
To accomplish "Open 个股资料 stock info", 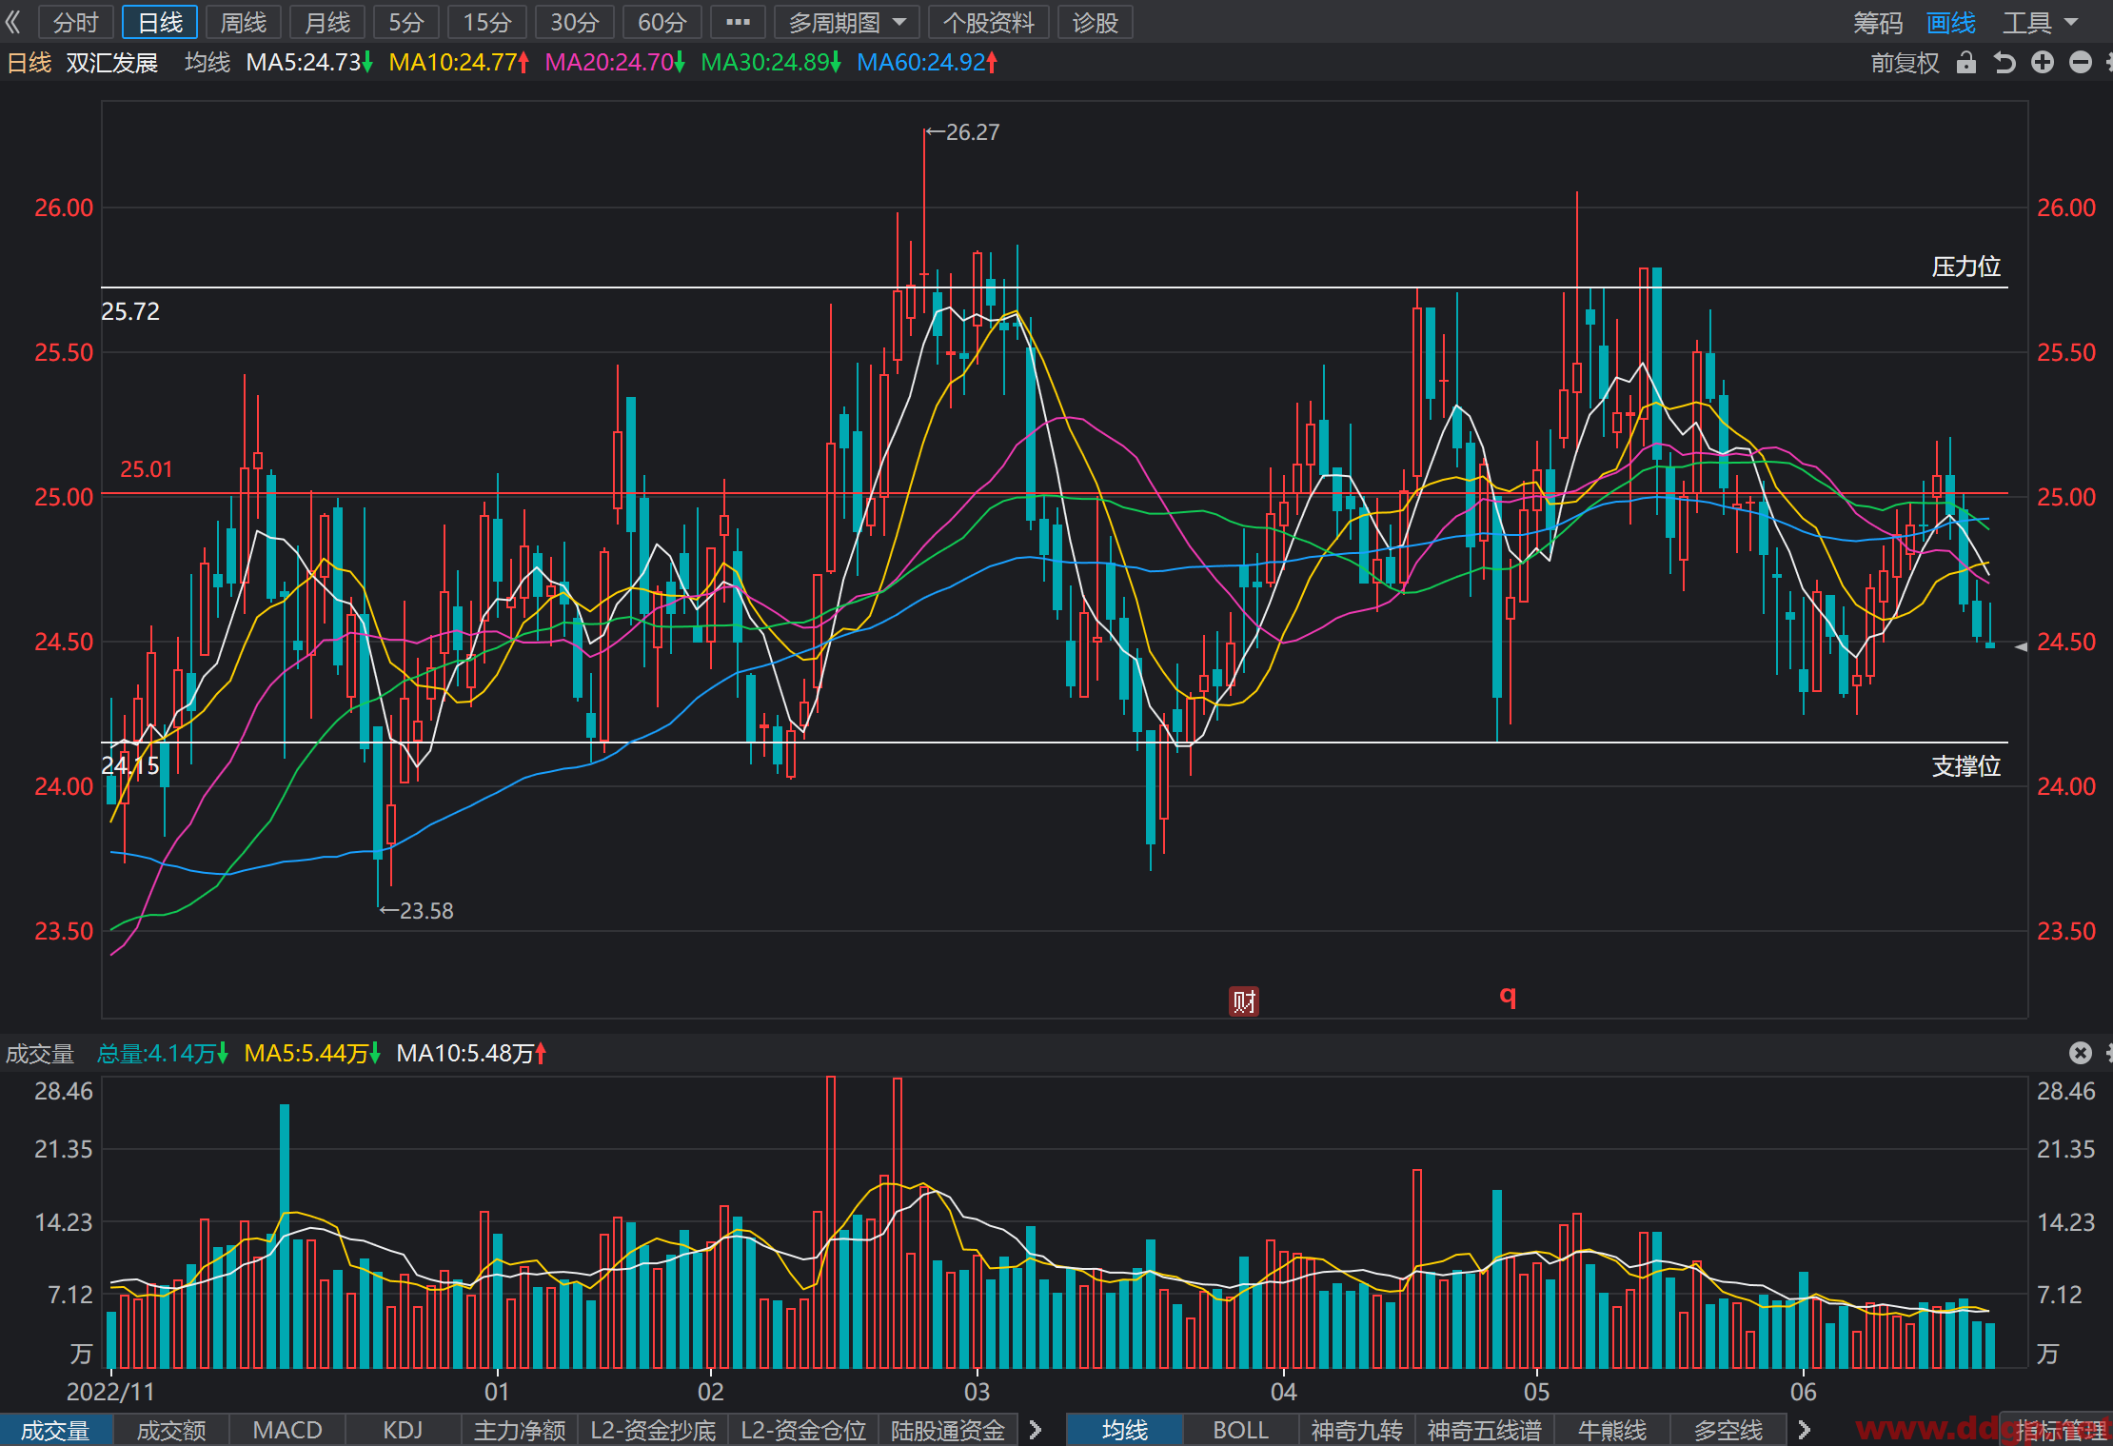I will point(989,22).
